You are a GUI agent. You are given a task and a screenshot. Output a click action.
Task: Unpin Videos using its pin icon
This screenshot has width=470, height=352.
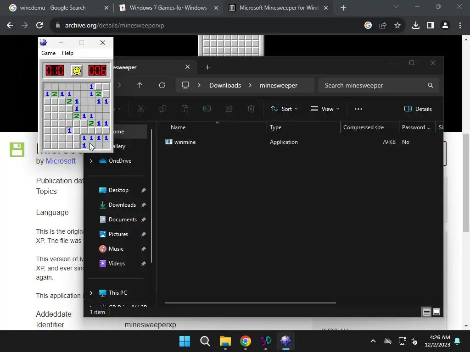(144, 264)
